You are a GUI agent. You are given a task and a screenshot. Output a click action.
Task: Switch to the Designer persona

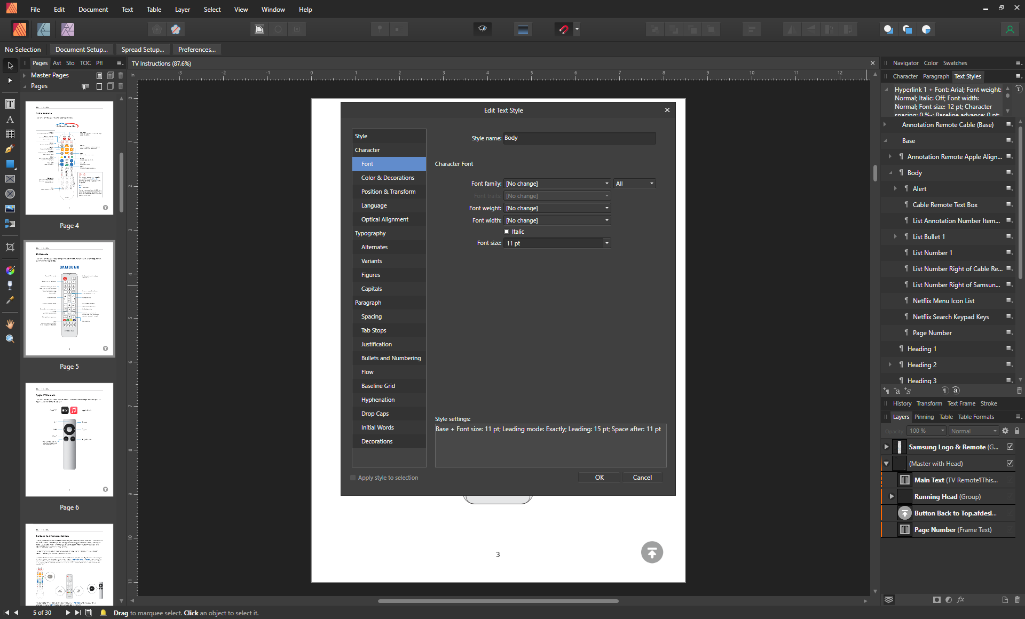click(44, 29)
